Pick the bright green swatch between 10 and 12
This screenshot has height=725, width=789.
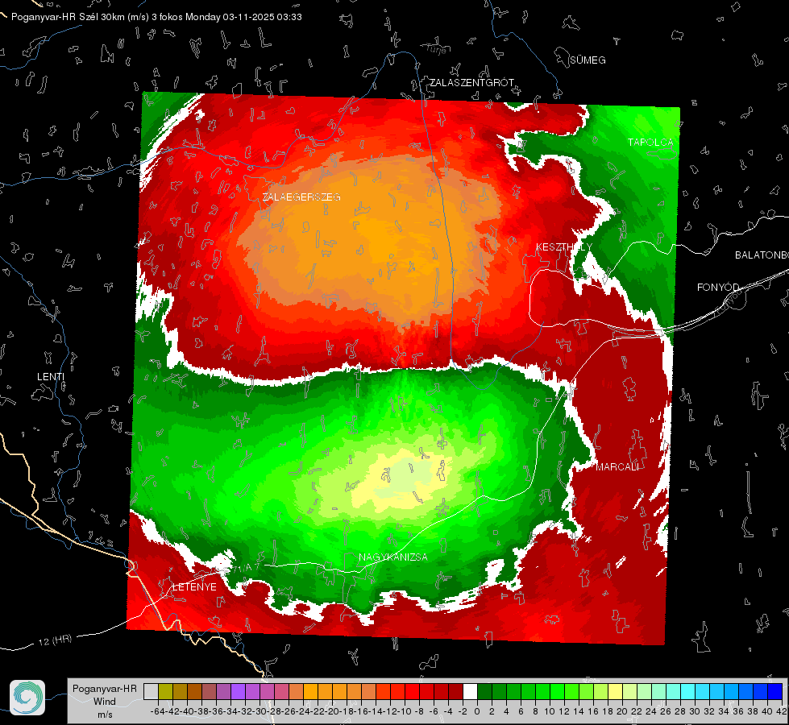point(557,691)
